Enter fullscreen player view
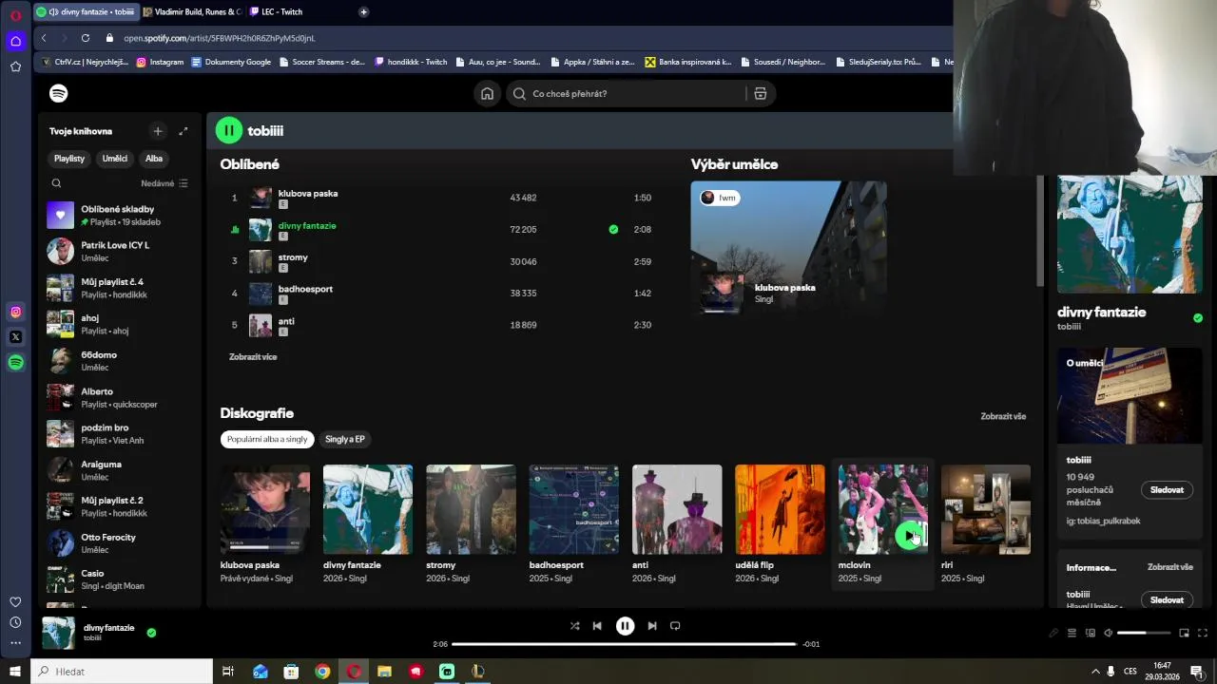1217x684 pixels. point(1203,633)
